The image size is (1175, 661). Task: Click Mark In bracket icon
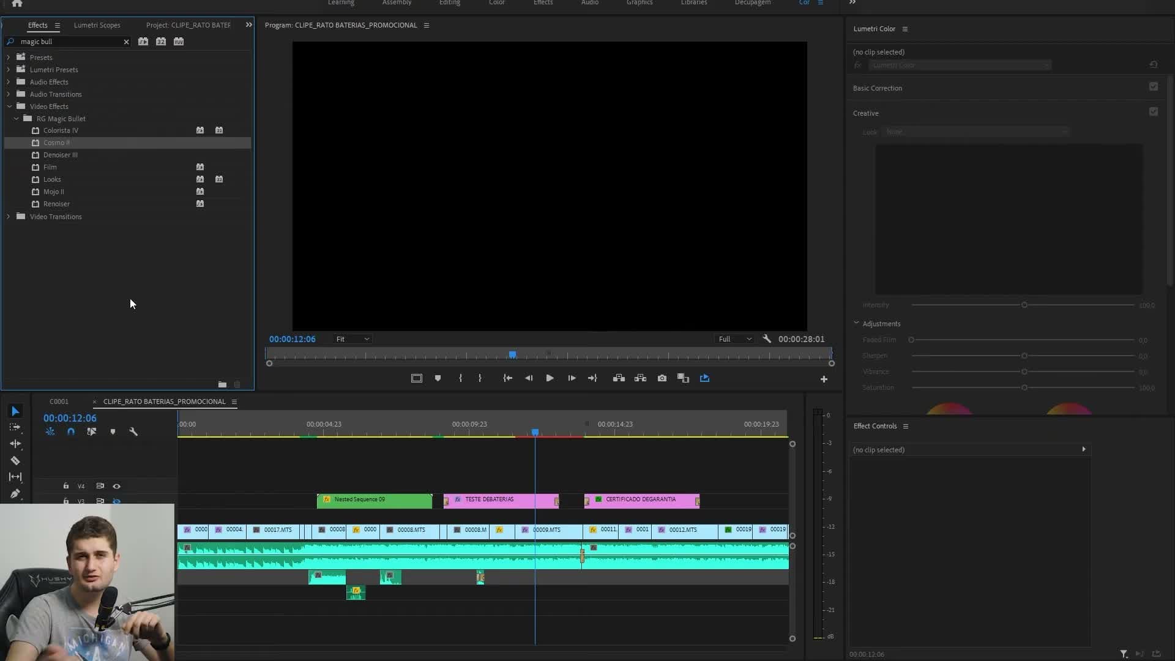(x=460, y=378)
